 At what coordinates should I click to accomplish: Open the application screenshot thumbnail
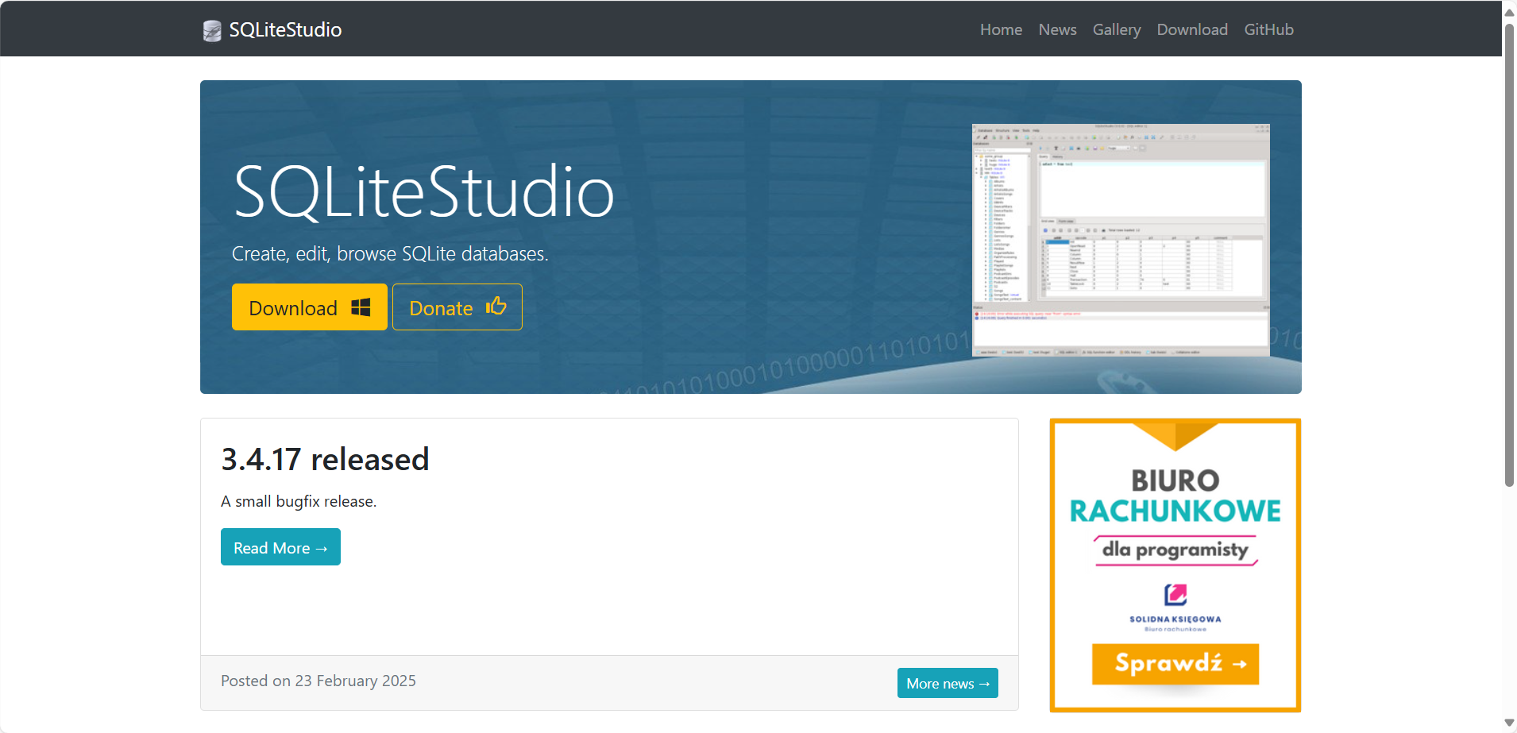pyautogui.click(x=1121, y=240)
